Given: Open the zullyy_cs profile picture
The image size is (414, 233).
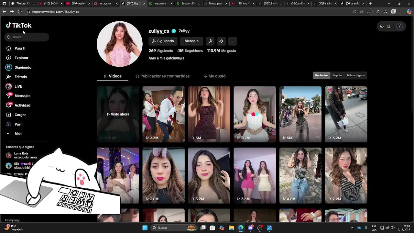Looking at the screenshot, I should 120,44.
